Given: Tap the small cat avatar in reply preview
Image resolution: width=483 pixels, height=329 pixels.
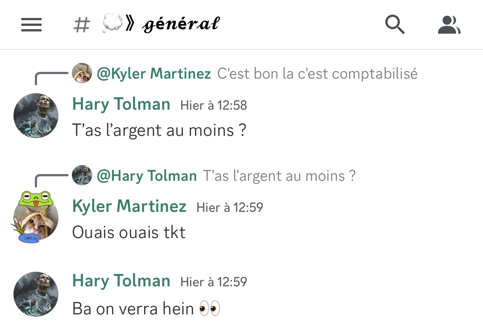Looking at the screenshot, I should [x=82, y=73].
